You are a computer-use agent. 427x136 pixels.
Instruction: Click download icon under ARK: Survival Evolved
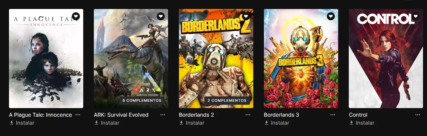point(97,123)
